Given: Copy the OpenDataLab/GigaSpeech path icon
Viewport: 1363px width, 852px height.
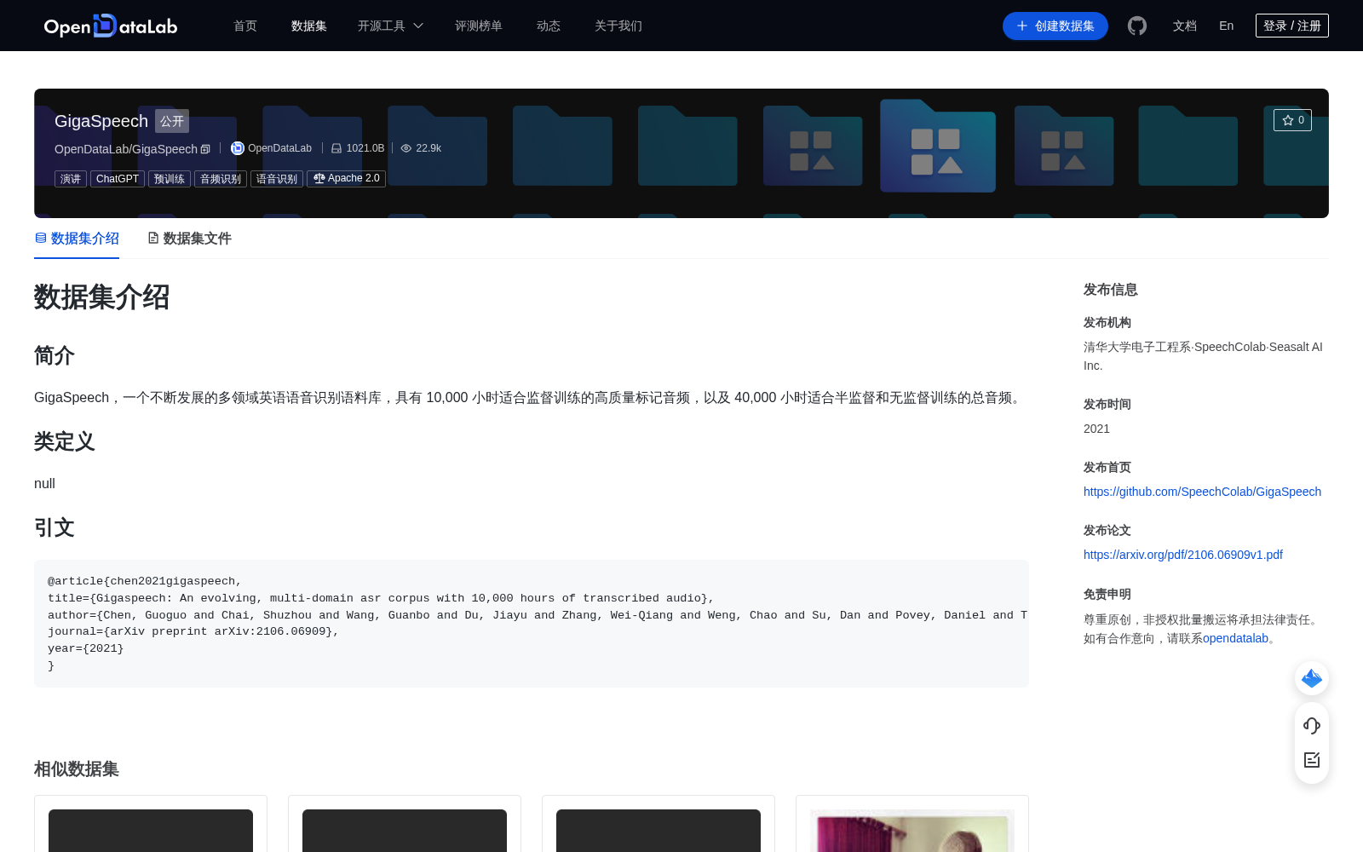Looking at the screenshot, I should click(x=205, y=149).
